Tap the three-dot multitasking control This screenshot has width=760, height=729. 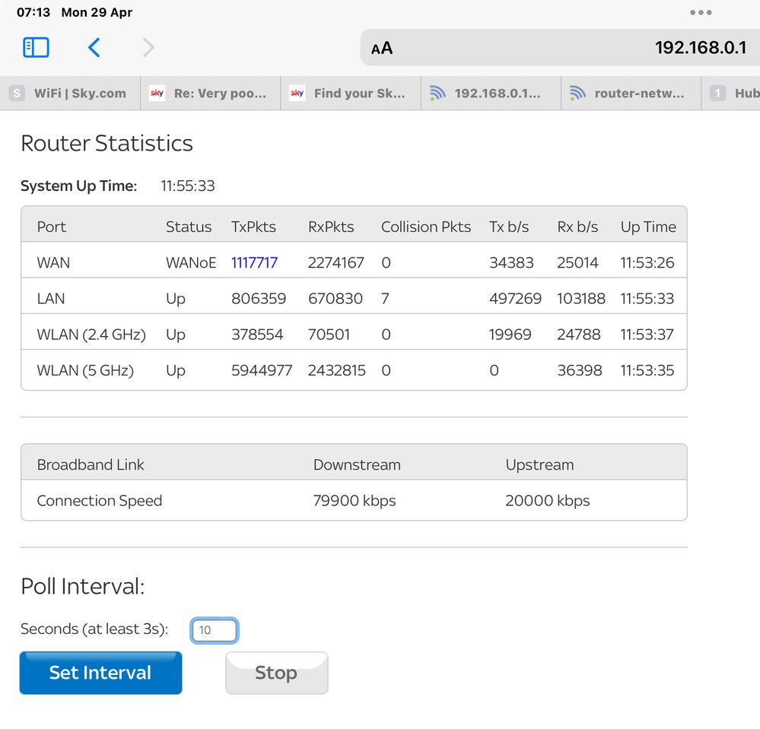700,12
